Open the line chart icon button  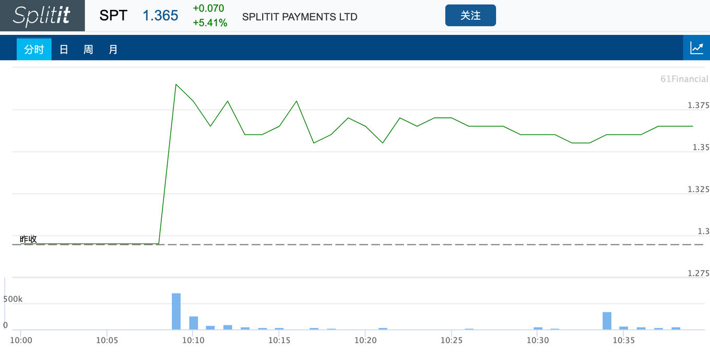(696, 48)
